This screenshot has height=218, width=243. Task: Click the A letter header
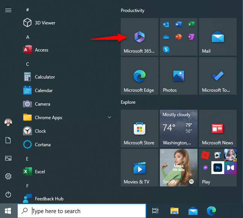27,37
